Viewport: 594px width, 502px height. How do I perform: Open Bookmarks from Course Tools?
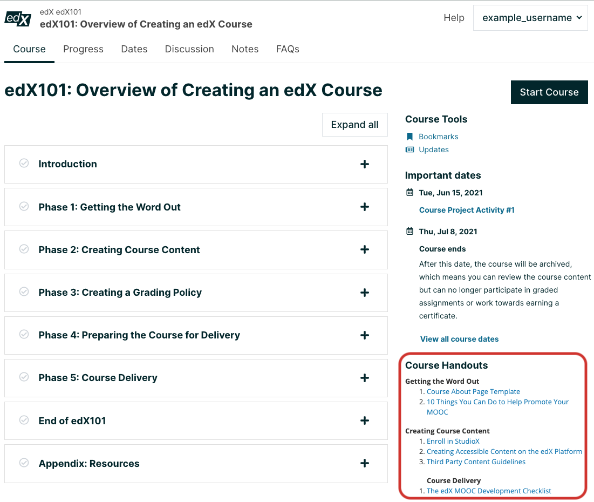(438, 136)
